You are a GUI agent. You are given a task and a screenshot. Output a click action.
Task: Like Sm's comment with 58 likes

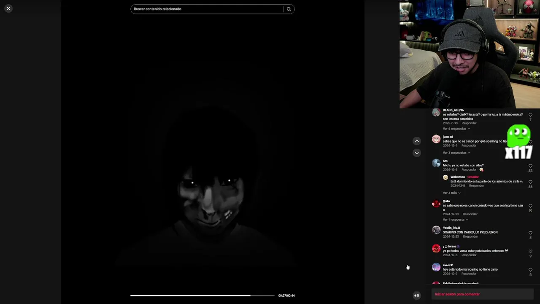(530, 166)
